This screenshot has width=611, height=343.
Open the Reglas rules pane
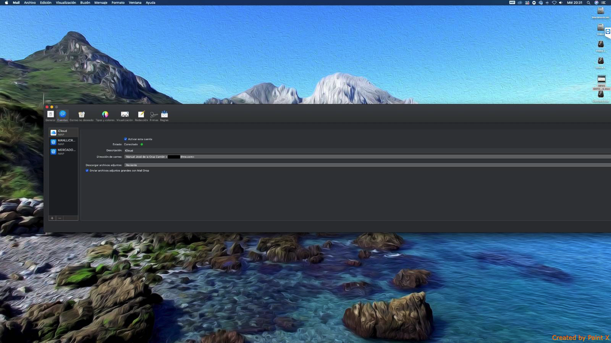point(164,115)
